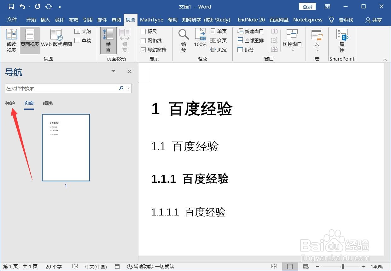Open the navigation search options dropdown

click(x=128, y=88)
